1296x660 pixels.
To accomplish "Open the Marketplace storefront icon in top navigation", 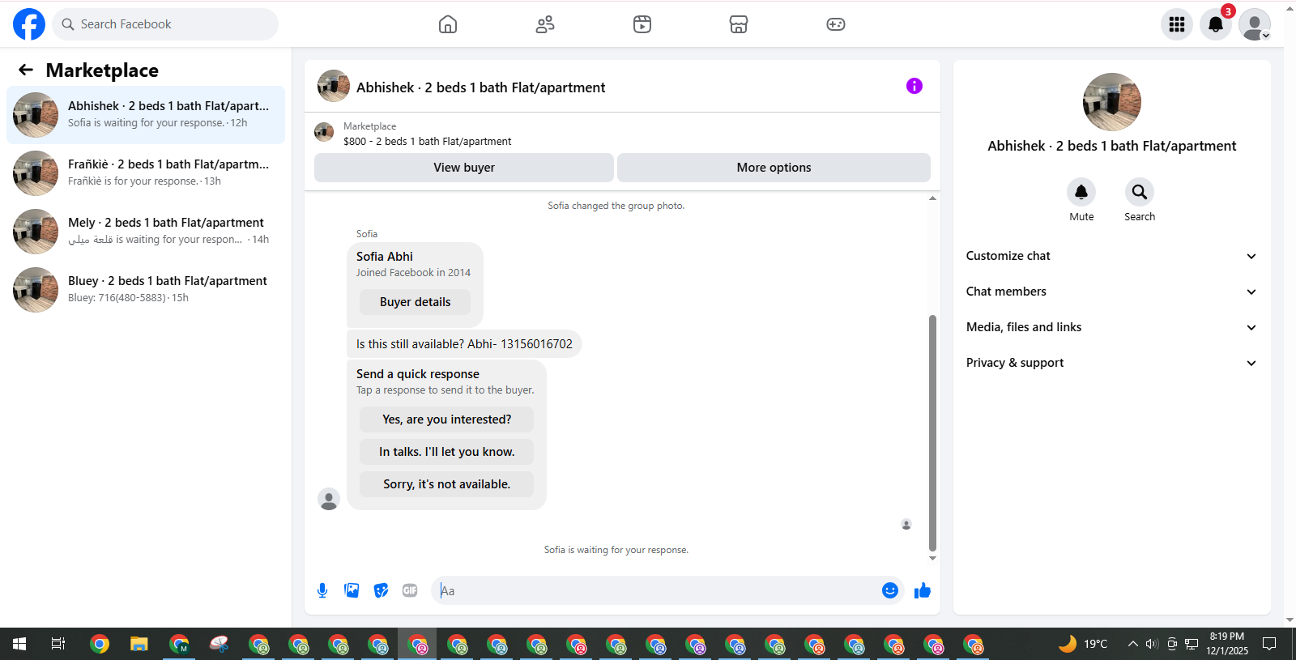I will coord(739,24).
